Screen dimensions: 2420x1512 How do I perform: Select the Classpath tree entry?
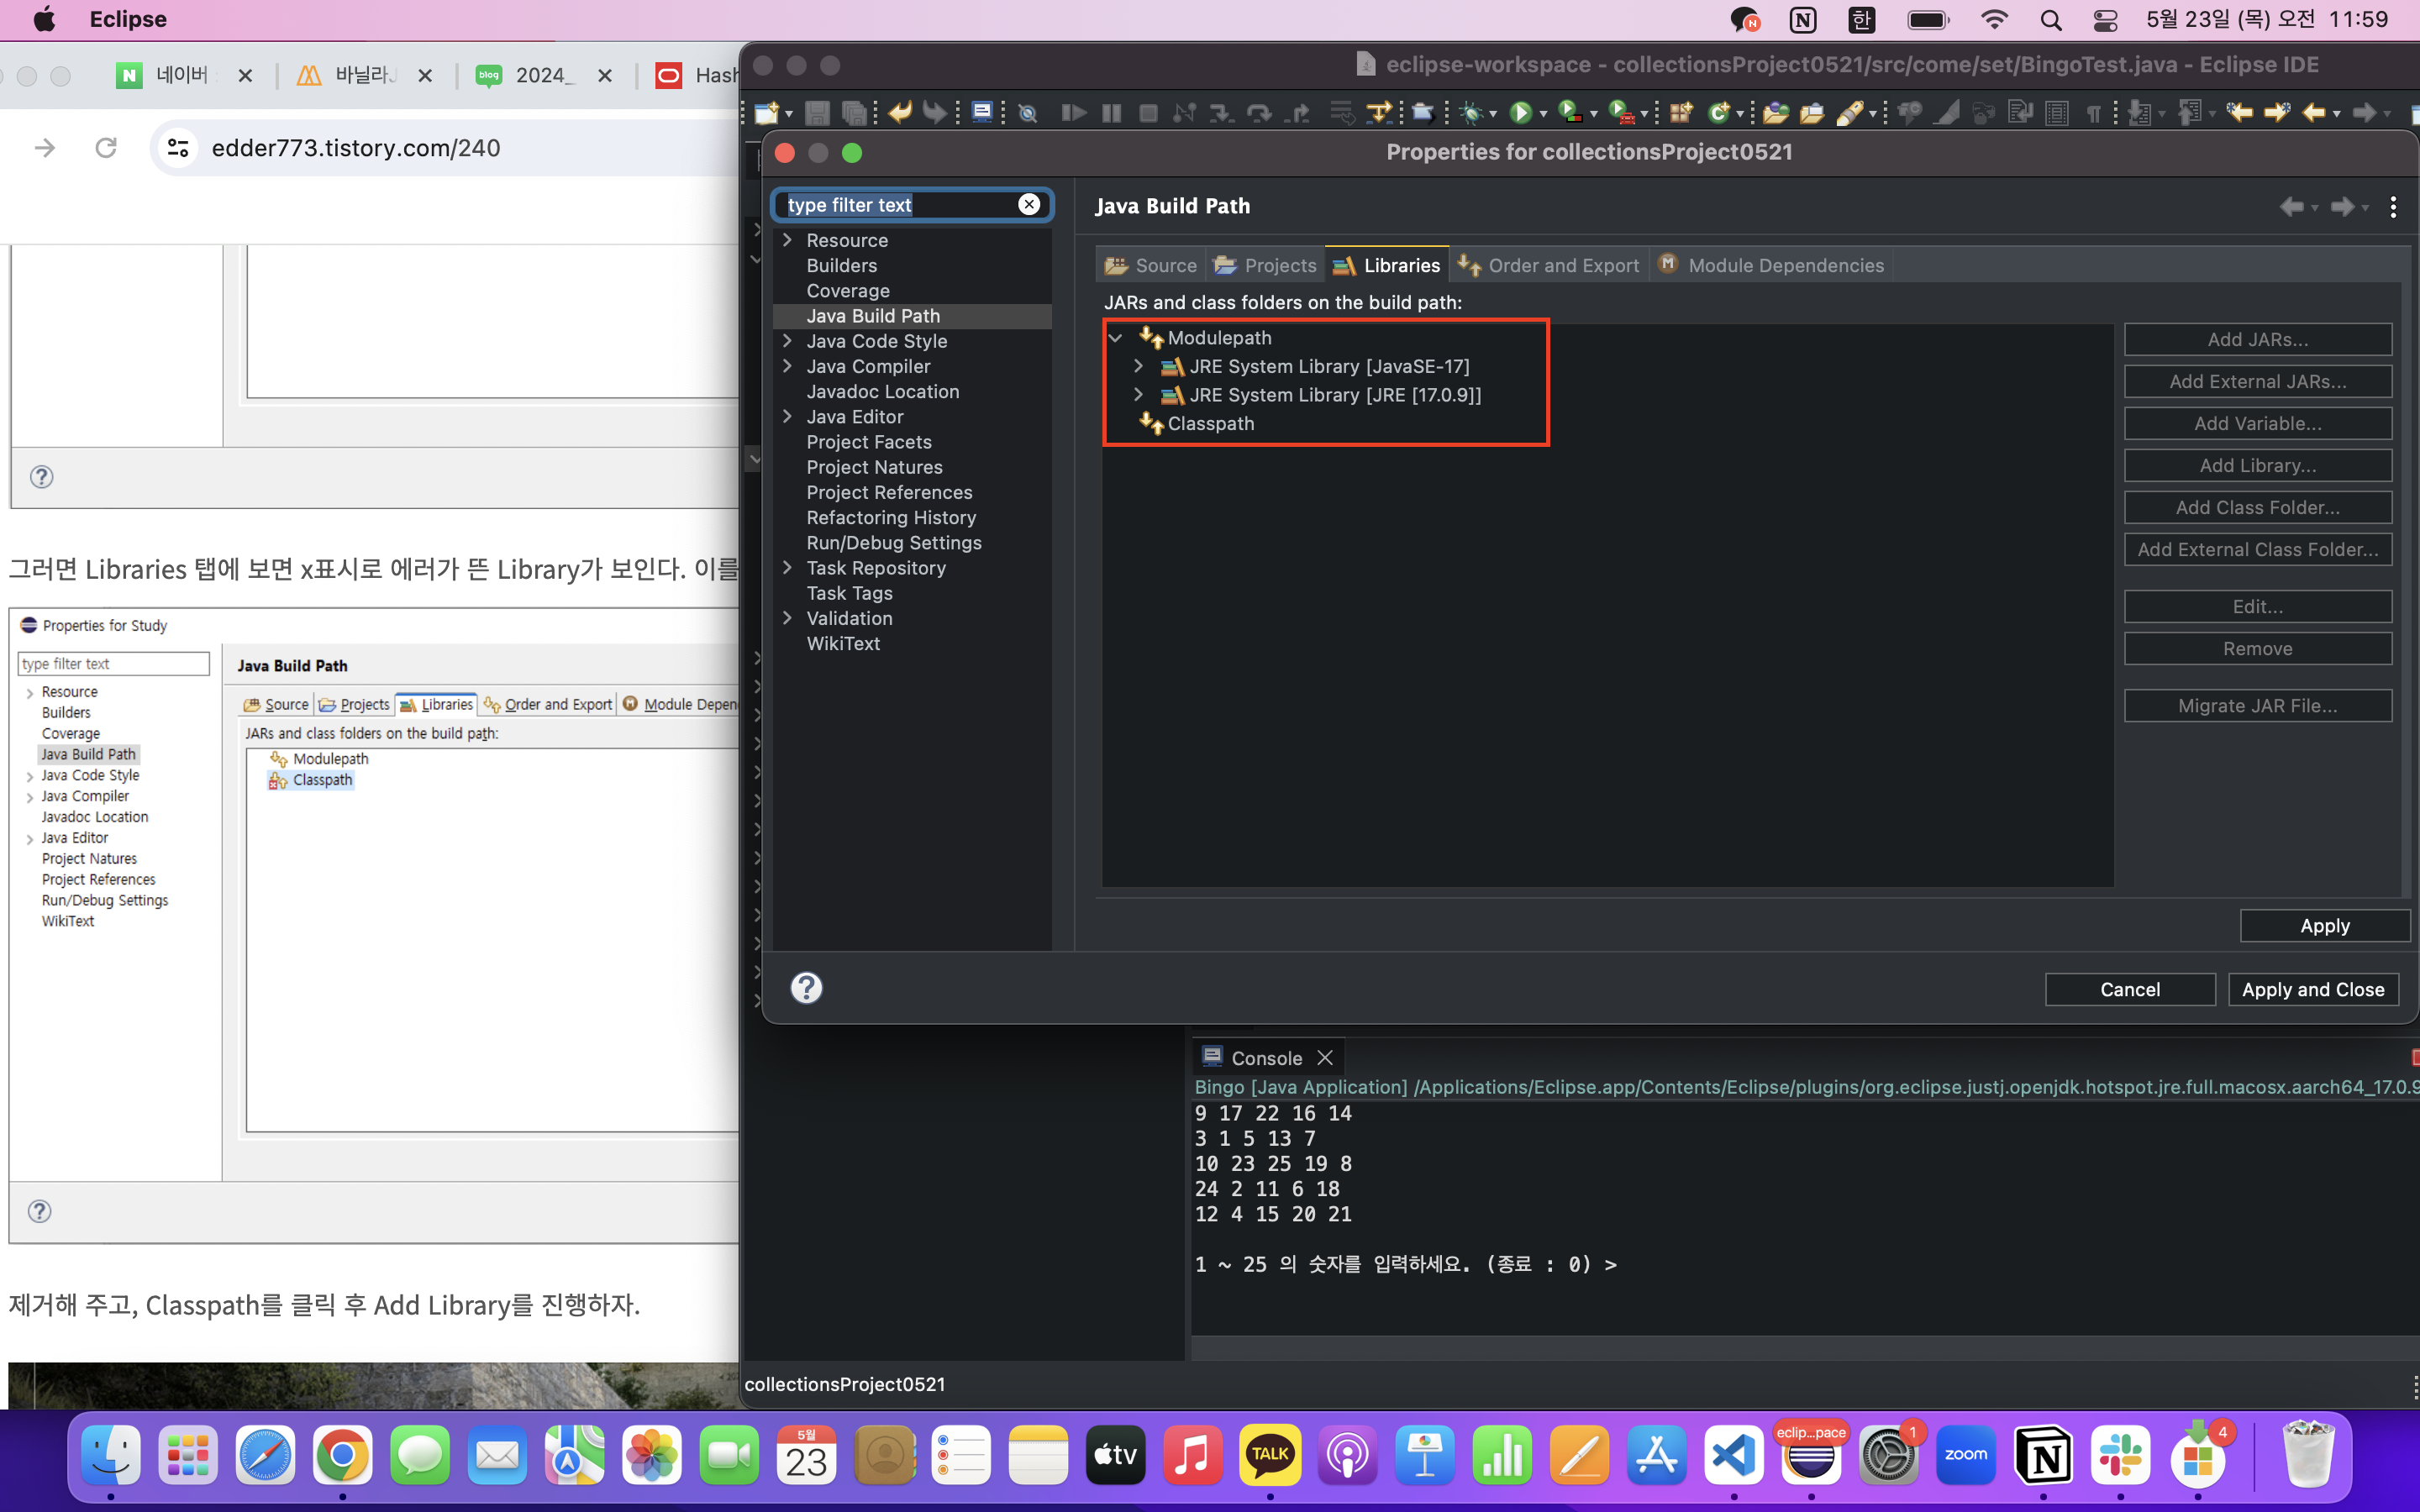pyautogui.click(x=1210, y=424)
